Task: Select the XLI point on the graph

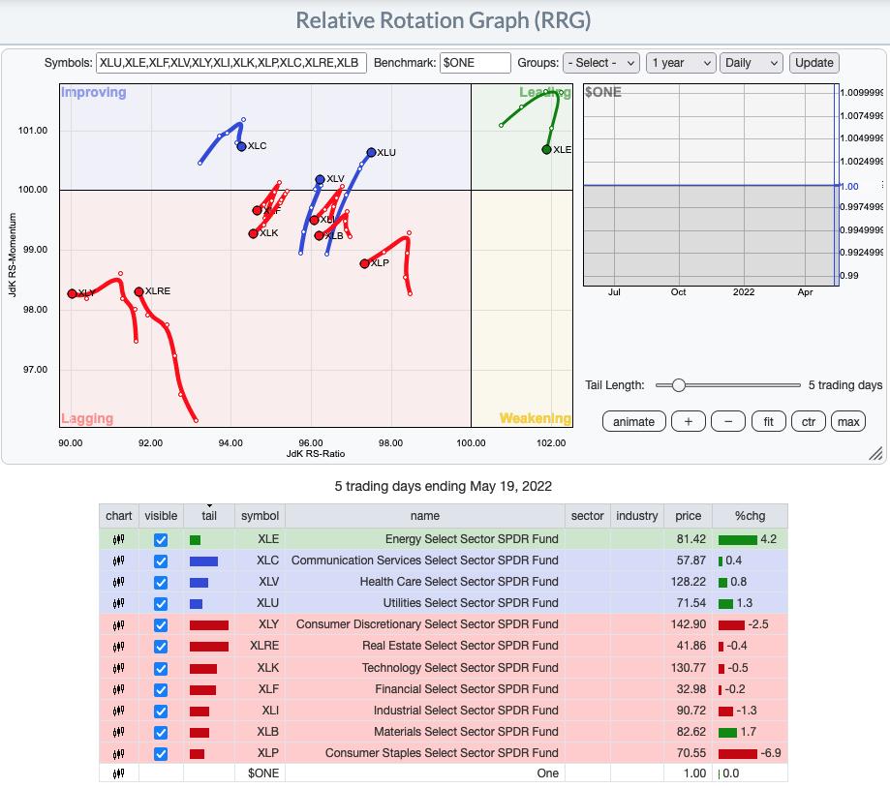Action: (314, 220)
